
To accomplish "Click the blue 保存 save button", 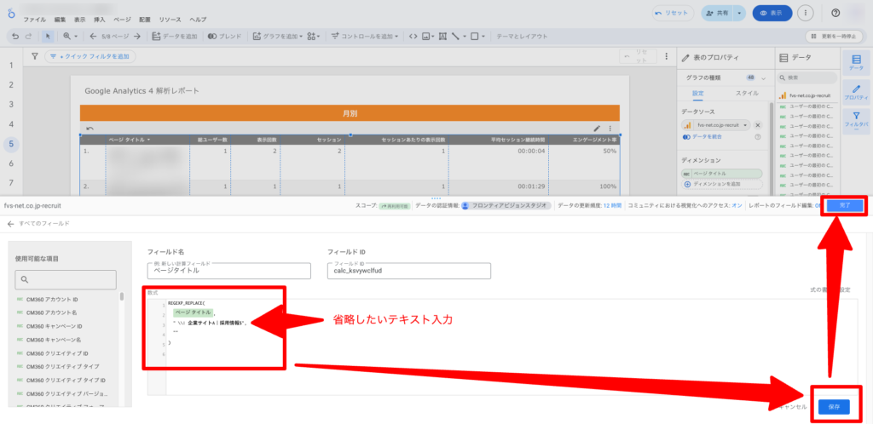I will (833, 407).
